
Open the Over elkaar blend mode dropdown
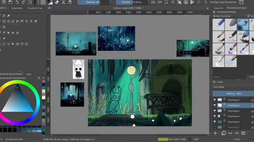point(233,87)
